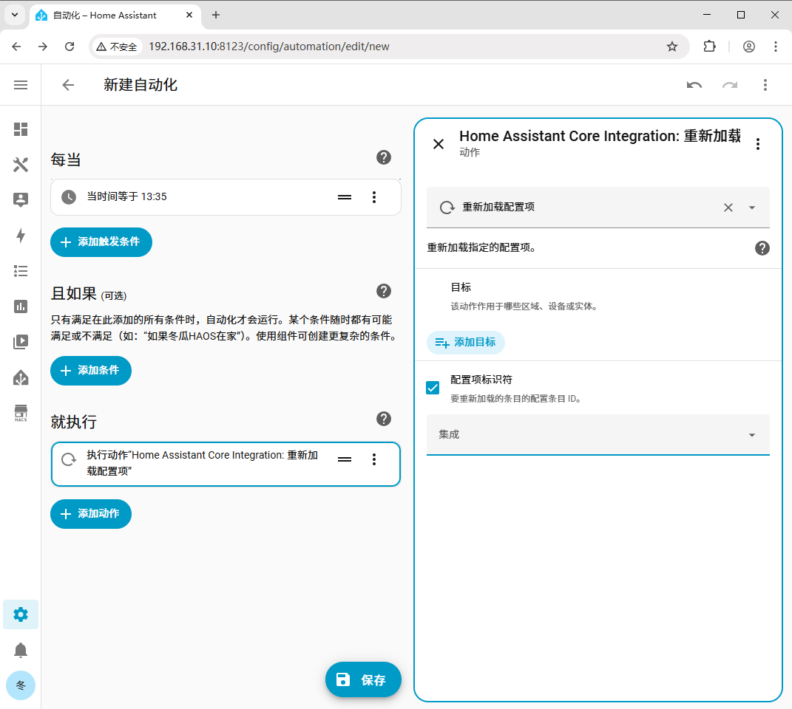Image resolution: width=792 pixels, height=709 pixels.
Task: Select the 执行动作 Home Assistant Core Integration row
Action: coord(226,464)
